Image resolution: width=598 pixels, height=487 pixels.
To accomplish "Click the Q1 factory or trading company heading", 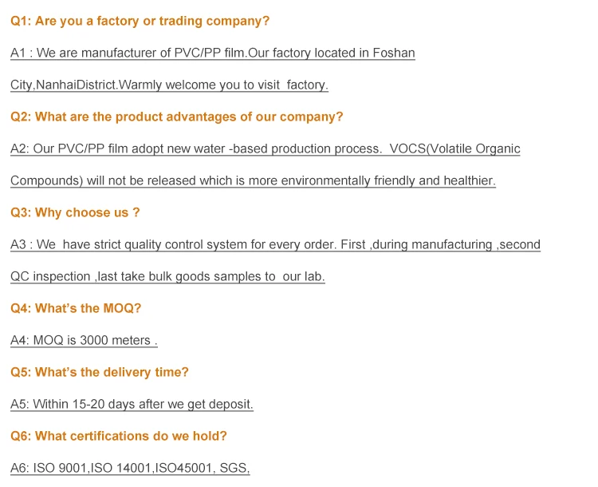I will pos(140,21).
